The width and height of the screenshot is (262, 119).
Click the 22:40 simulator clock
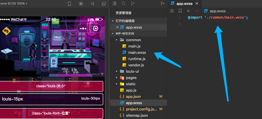click(x=51, y=19)
